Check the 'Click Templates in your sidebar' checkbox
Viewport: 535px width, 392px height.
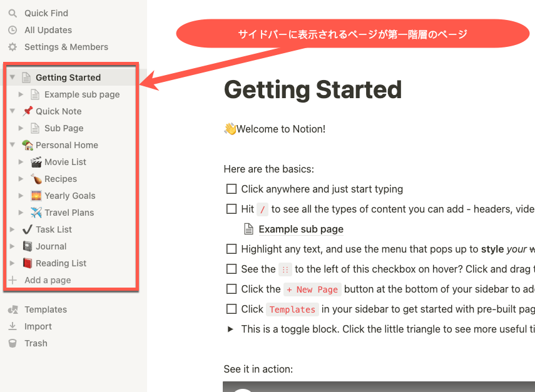click(x=232, y=309)
